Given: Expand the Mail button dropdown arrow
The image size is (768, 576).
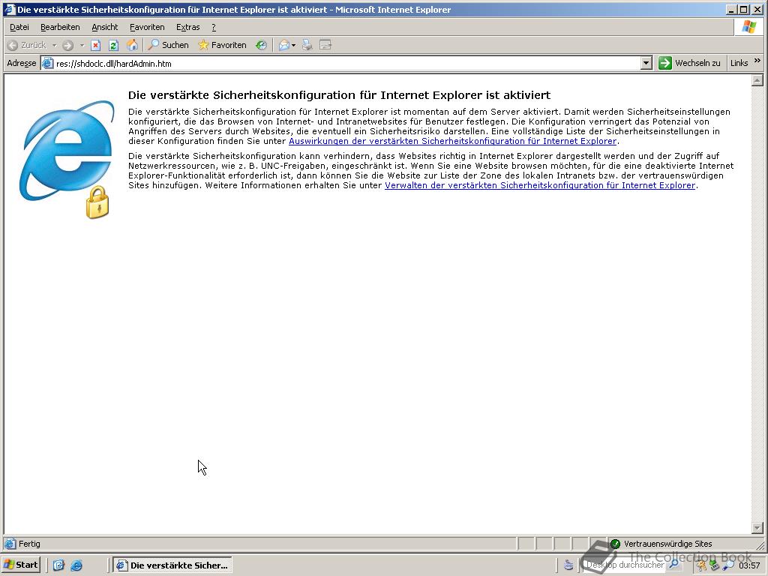Looking at the screenshot, I should tap(293, 46).
